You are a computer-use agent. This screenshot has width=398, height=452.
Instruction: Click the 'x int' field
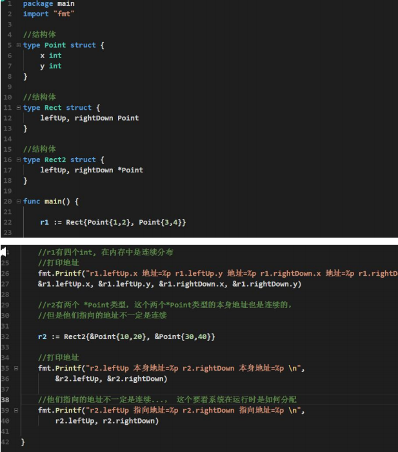51,56
